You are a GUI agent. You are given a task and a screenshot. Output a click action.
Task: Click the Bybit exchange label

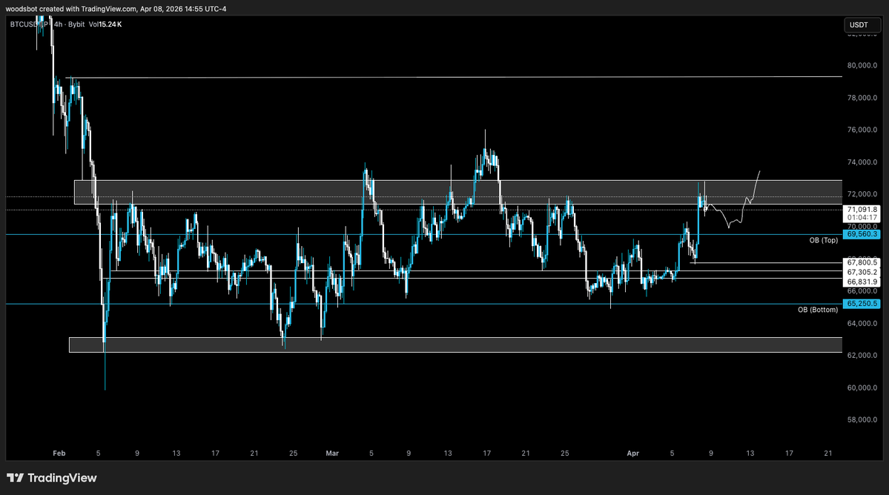76,24
